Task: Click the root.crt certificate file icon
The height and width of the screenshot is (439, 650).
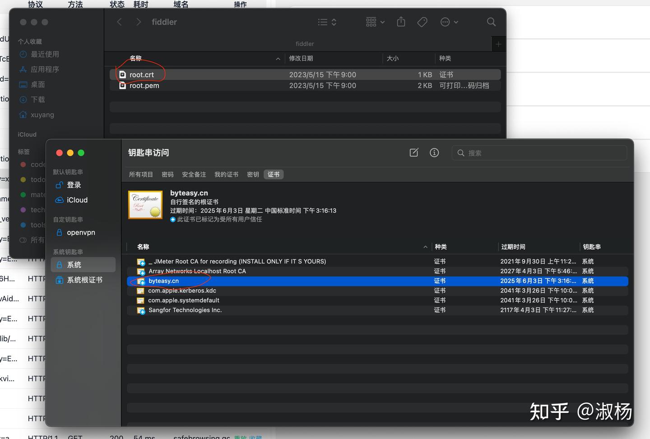Action: tap(122, 74)
